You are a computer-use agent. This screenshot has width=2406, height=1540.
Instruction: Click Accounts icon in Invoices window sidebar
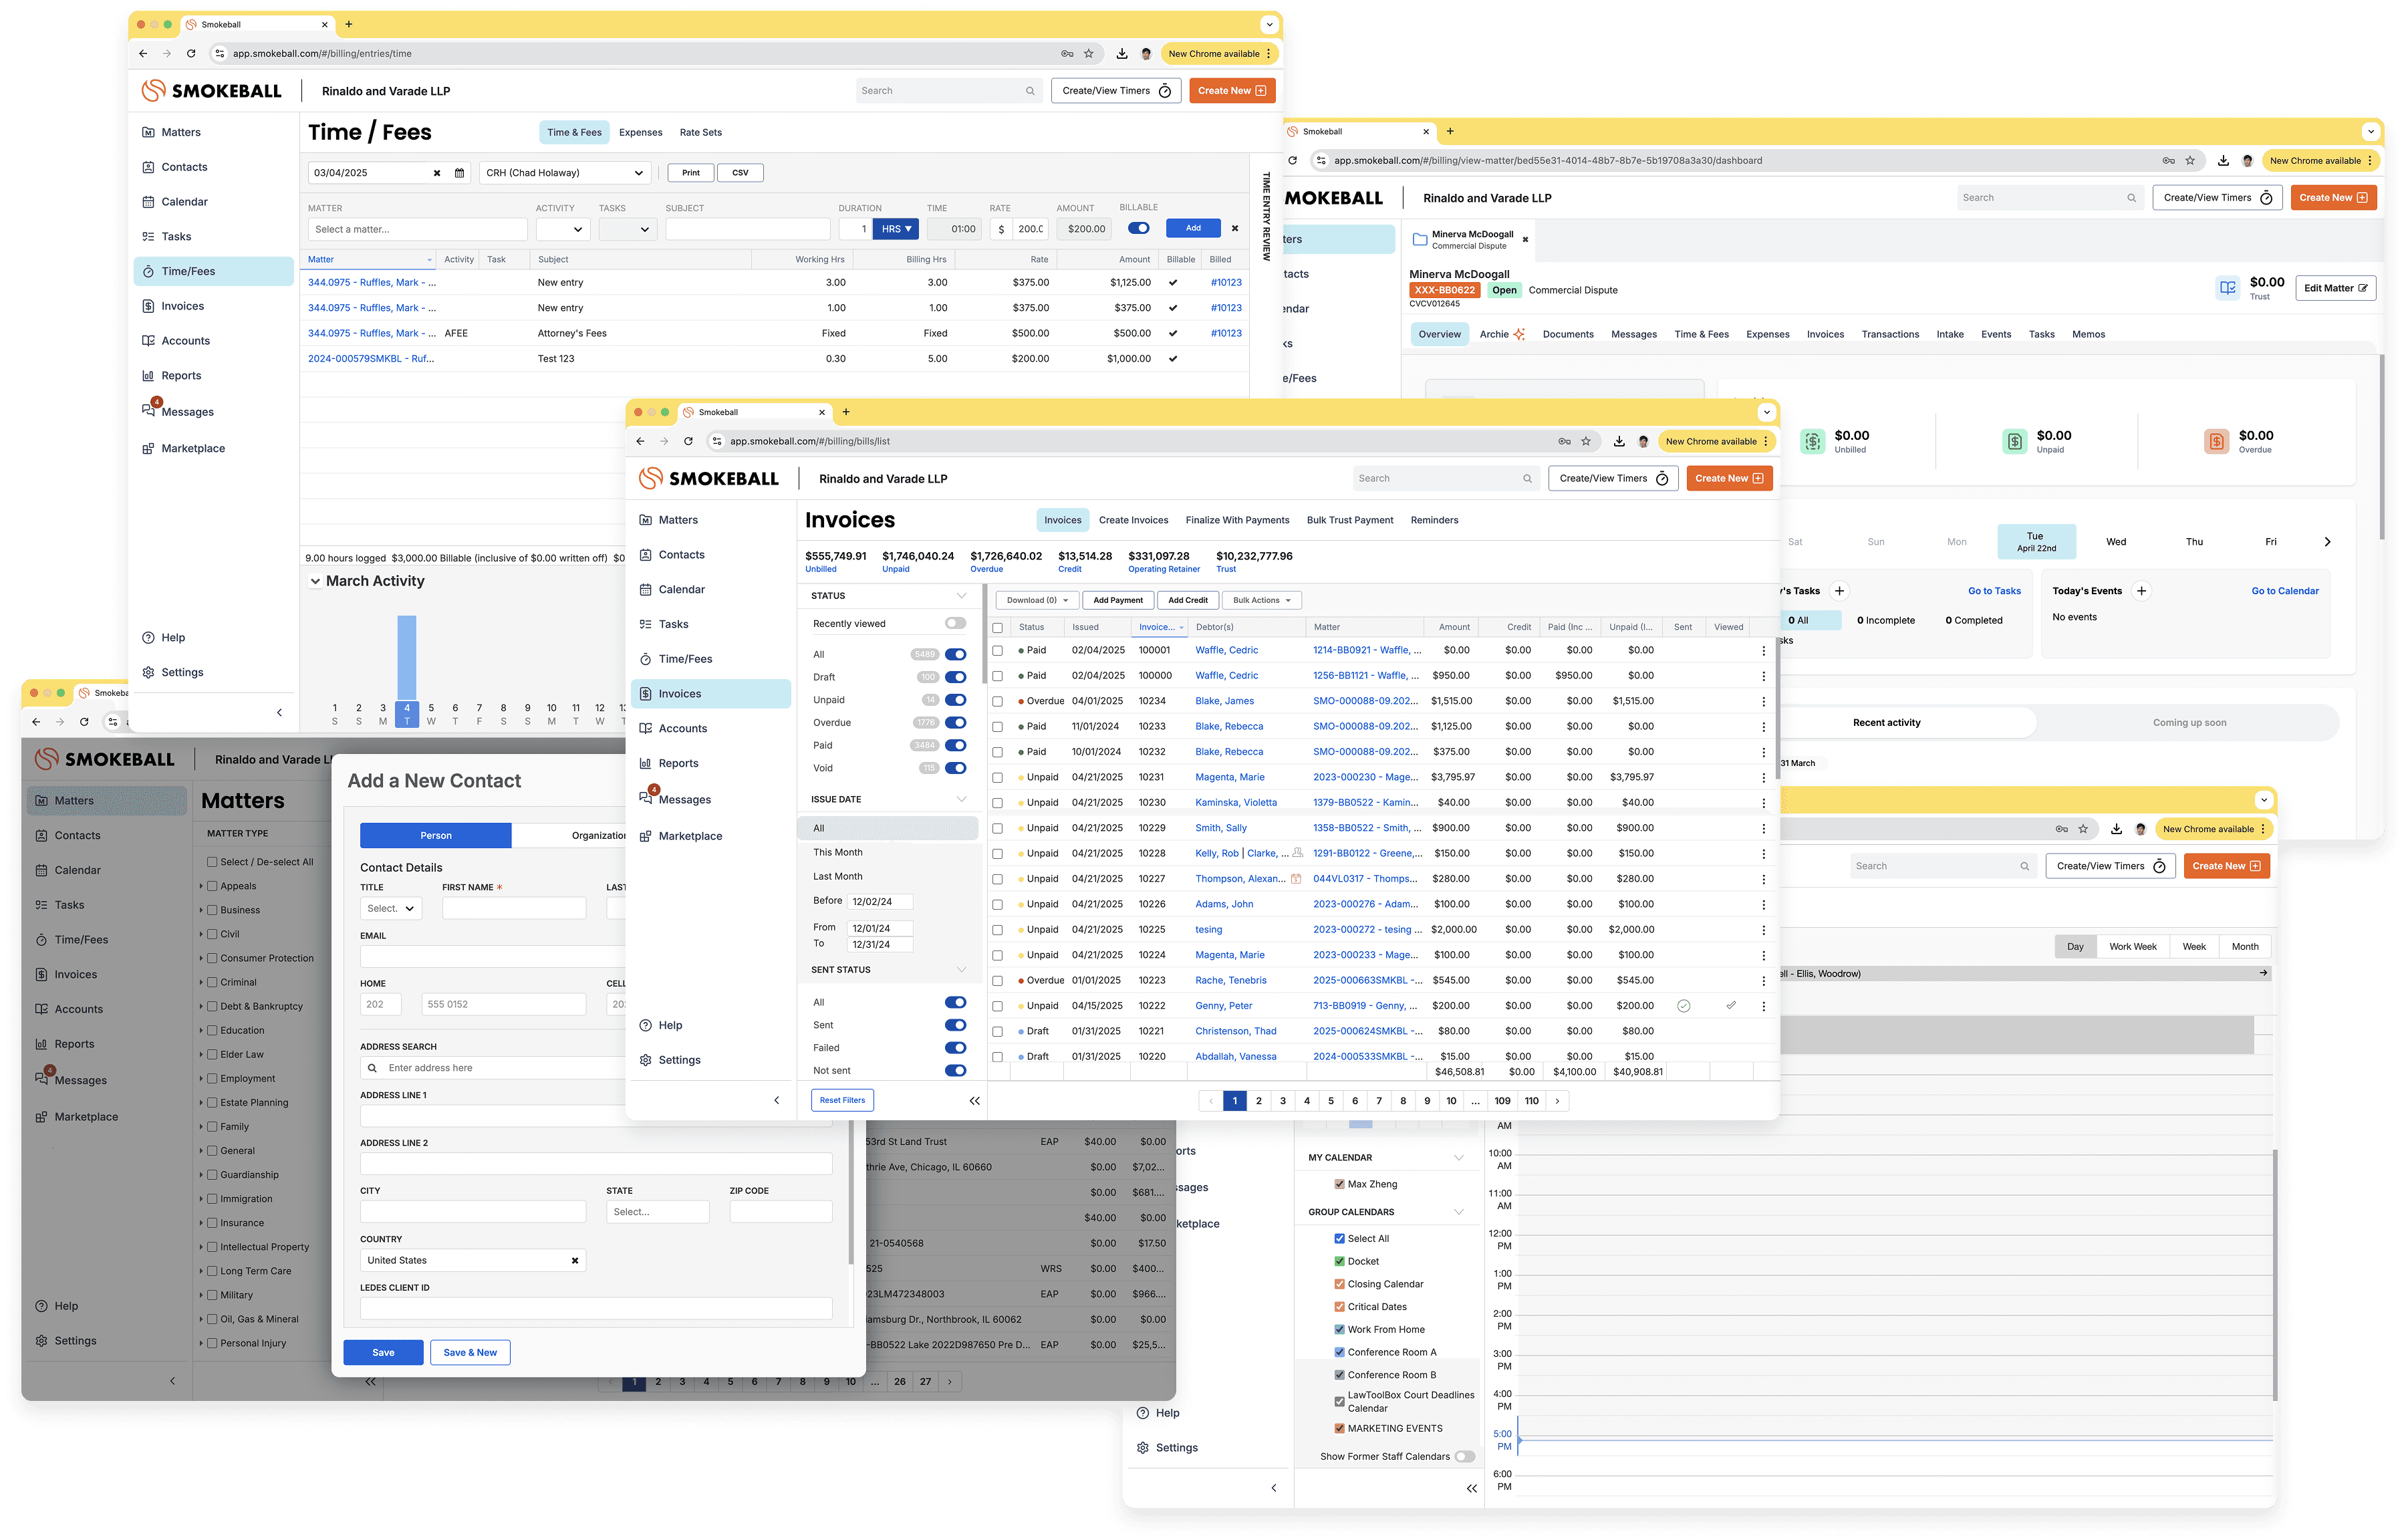[x=646, y=728]
